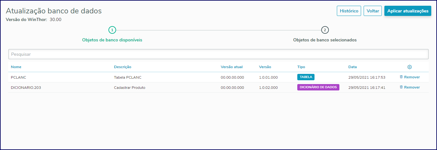Viewport: 437px width, 150px height.
Task: Open Objetos de banco disponíveis step label
Action: coord(112,40)
